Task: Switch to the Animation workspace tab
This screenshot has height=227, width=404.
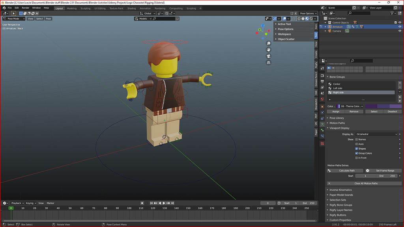Action: (145, 8)
